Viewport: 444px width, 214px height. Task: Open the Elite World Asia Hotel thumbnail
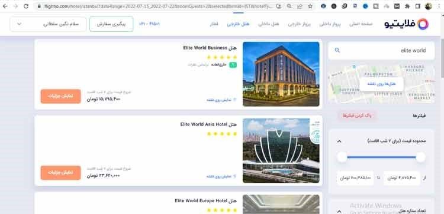pyautogui.click(x=281, y=150)
